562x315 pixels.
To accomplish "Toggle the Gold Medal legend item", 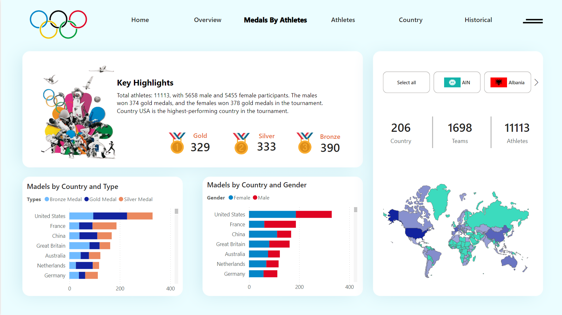I will point(100,199).
